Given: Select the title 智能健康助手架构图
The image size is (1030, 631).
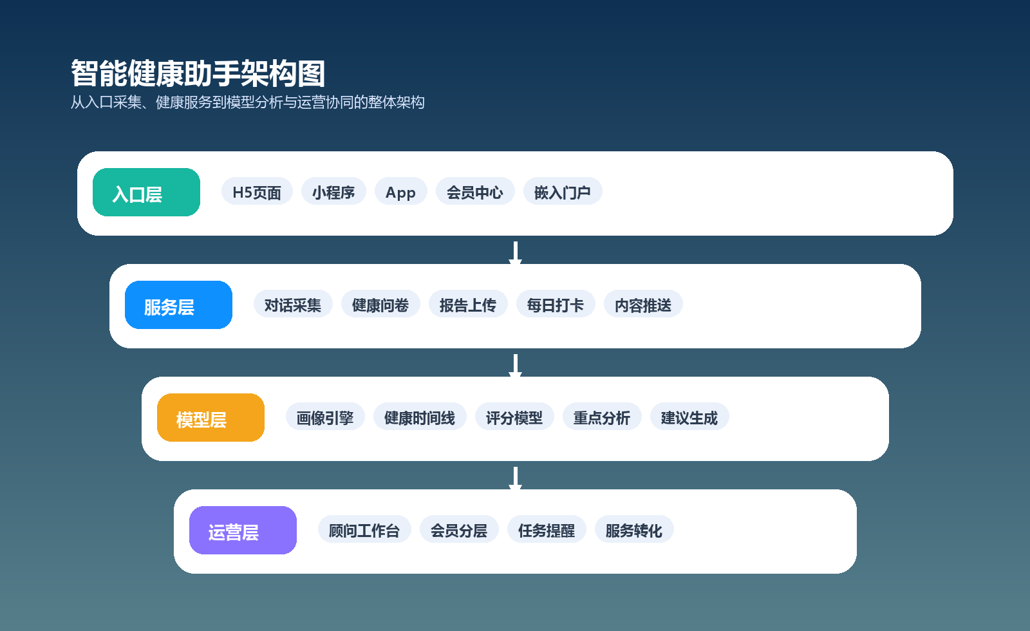Looking at the screenshot, I should click(198, 73).
